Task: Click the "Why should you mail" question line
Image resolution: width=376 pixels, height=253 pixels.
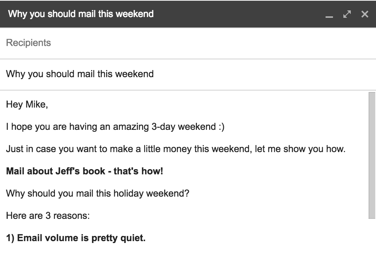Action: coord(98,194)
